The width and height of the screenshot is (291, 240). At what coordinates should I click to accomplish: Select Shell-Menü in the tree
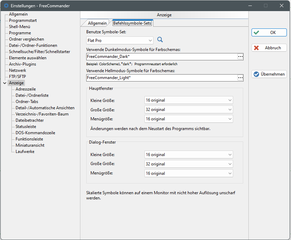click(x=19, y=27)
